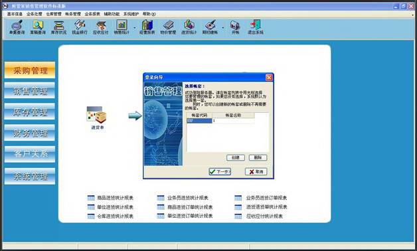This screenshot has height=251, width=417.
Task: Click 删除 delete button in login wizard
Action: (258, 157)
